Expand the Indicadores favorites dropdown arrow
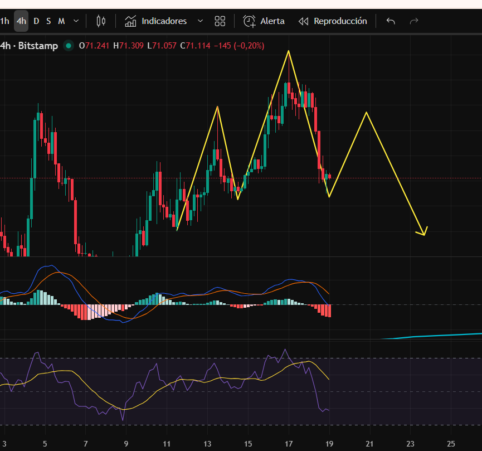 (x=200, y=21)
